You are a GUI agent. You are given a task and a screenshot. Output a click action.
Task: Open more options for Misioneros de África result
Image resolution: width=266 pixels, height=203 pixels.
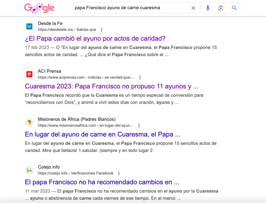point(139,126)
